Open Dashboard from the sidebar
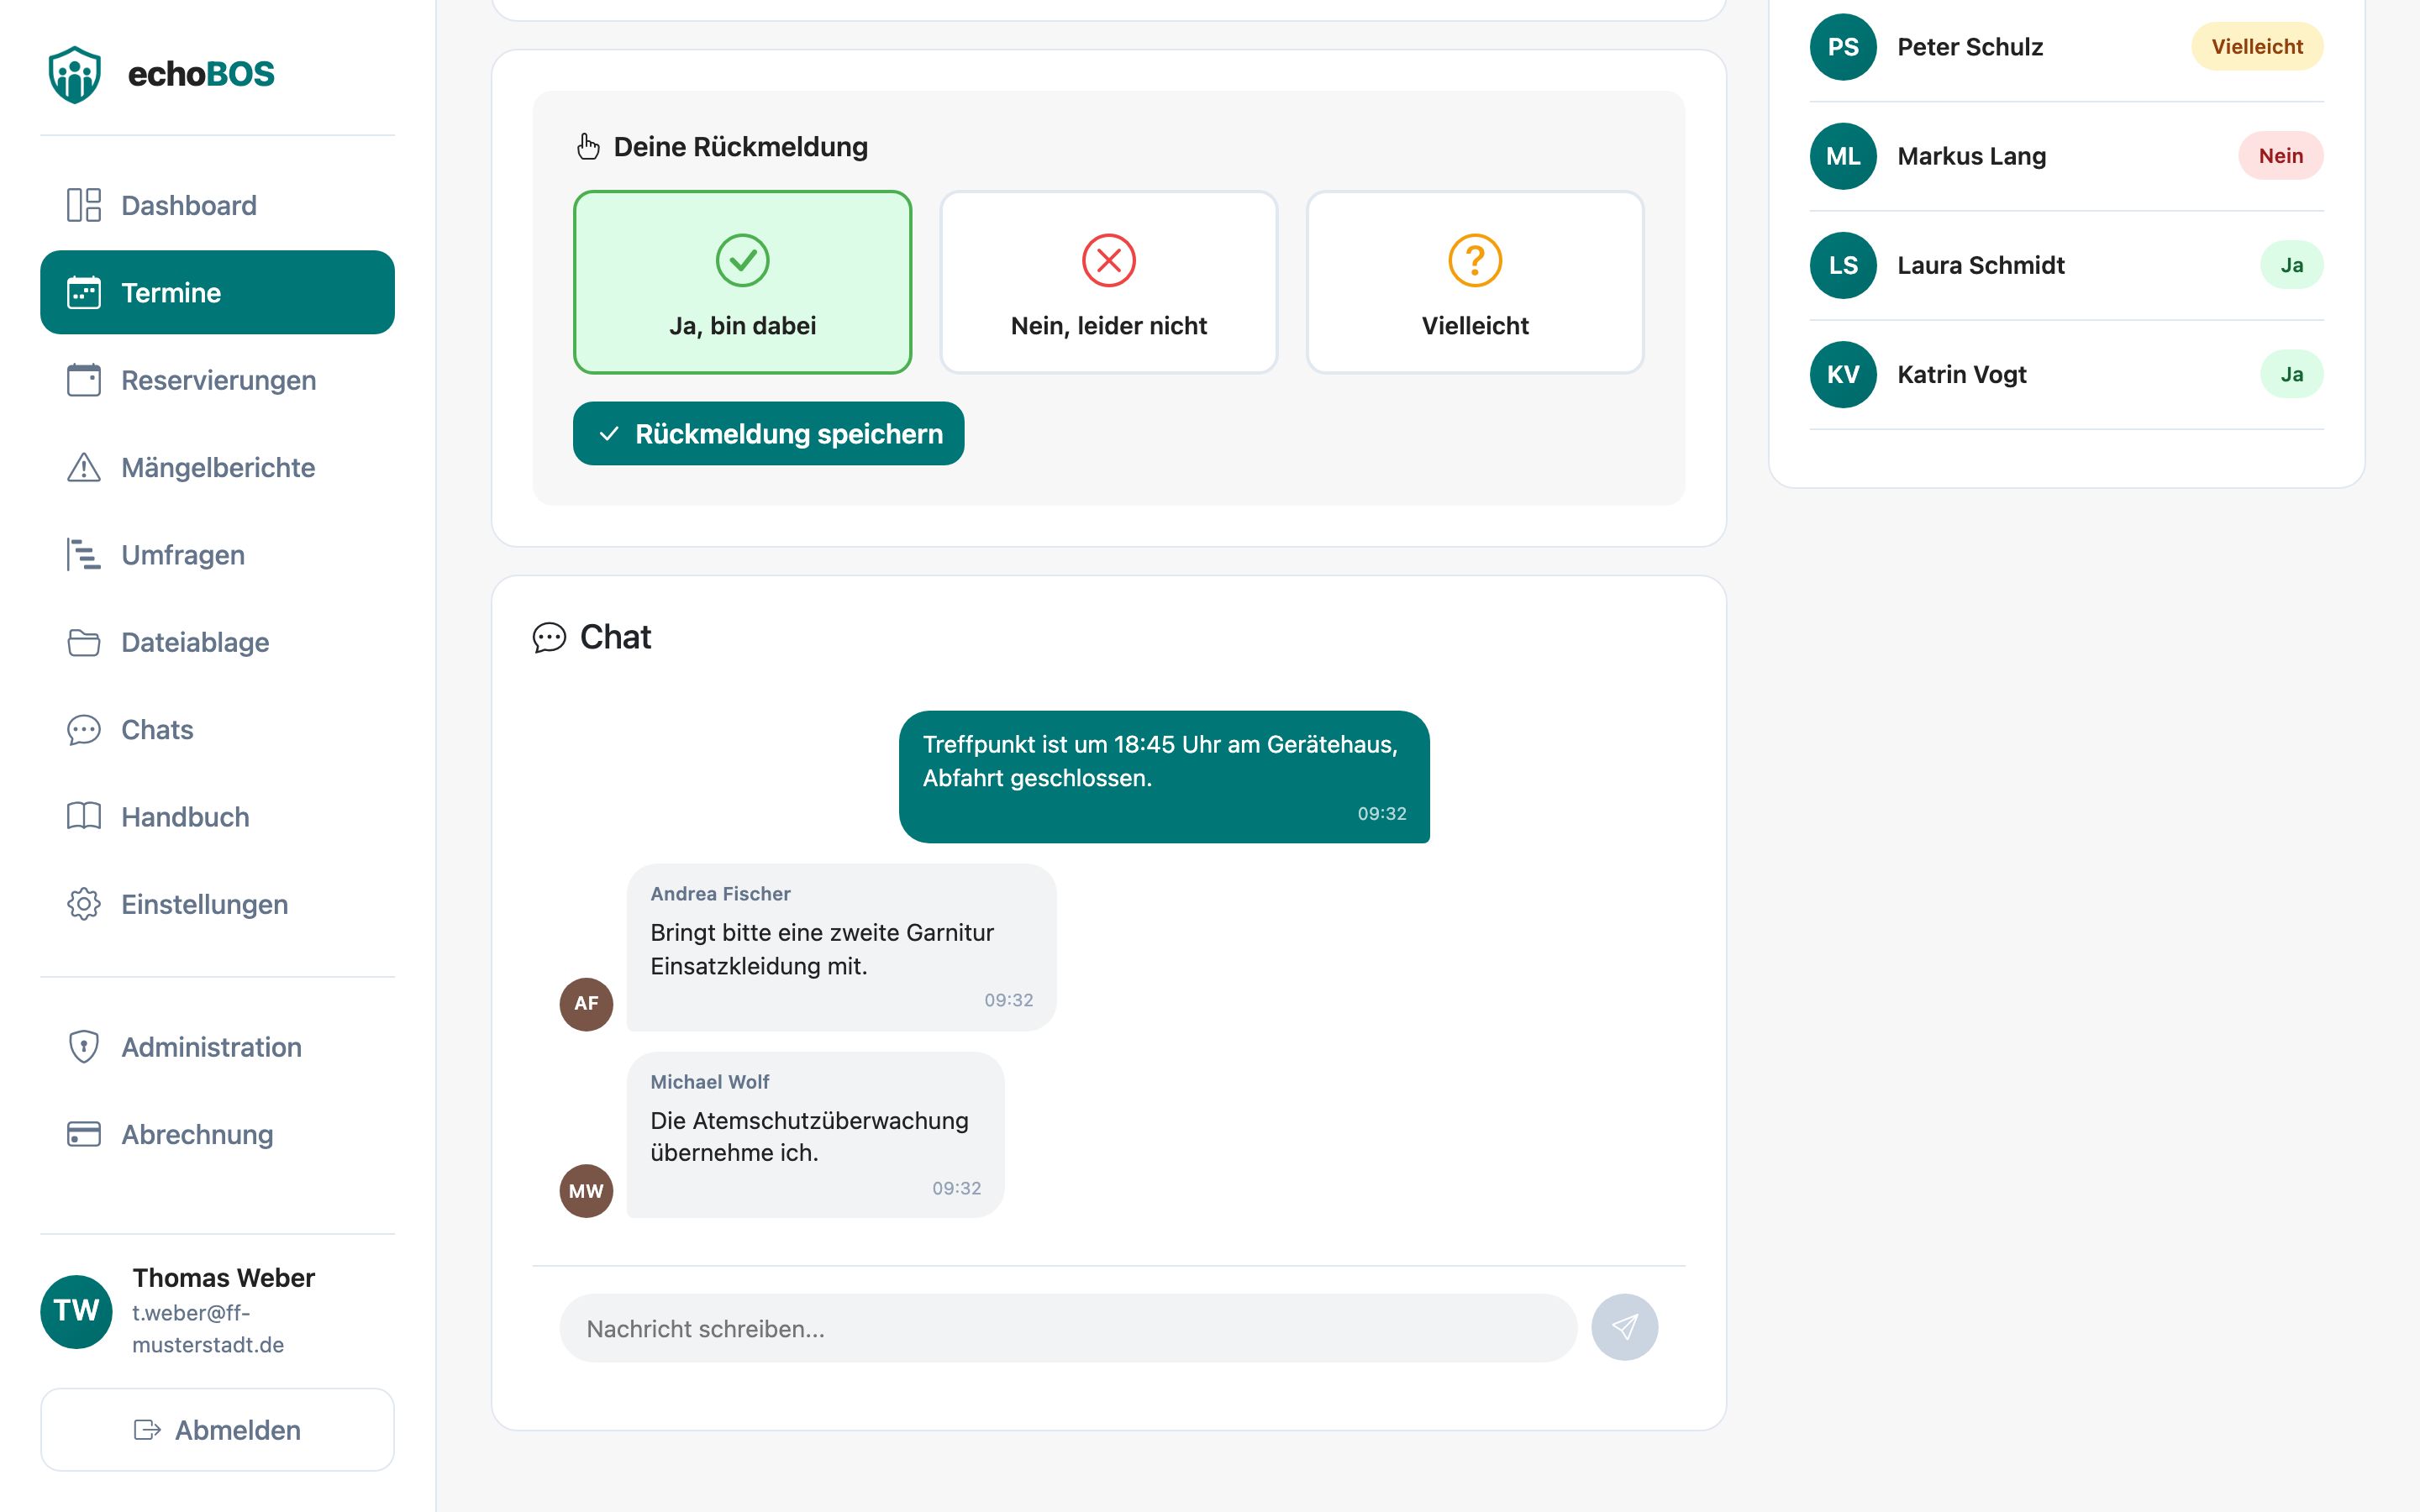This screenshot has width=2420, height=1512. (x=217, y=205)
